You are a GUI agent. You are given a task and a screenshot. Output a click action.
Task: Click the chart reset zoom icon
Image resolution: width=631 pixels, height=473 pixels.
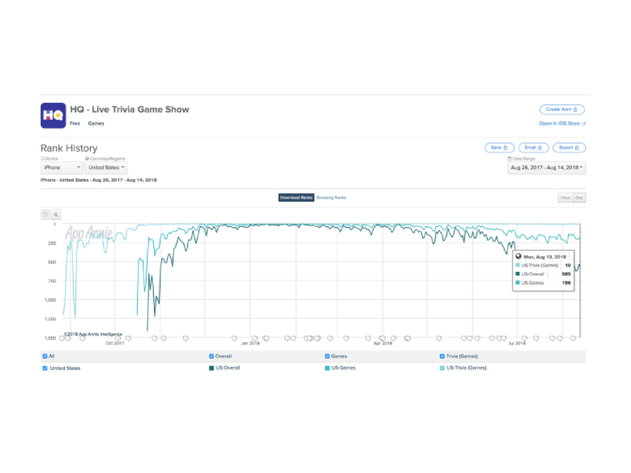point(45,214)
